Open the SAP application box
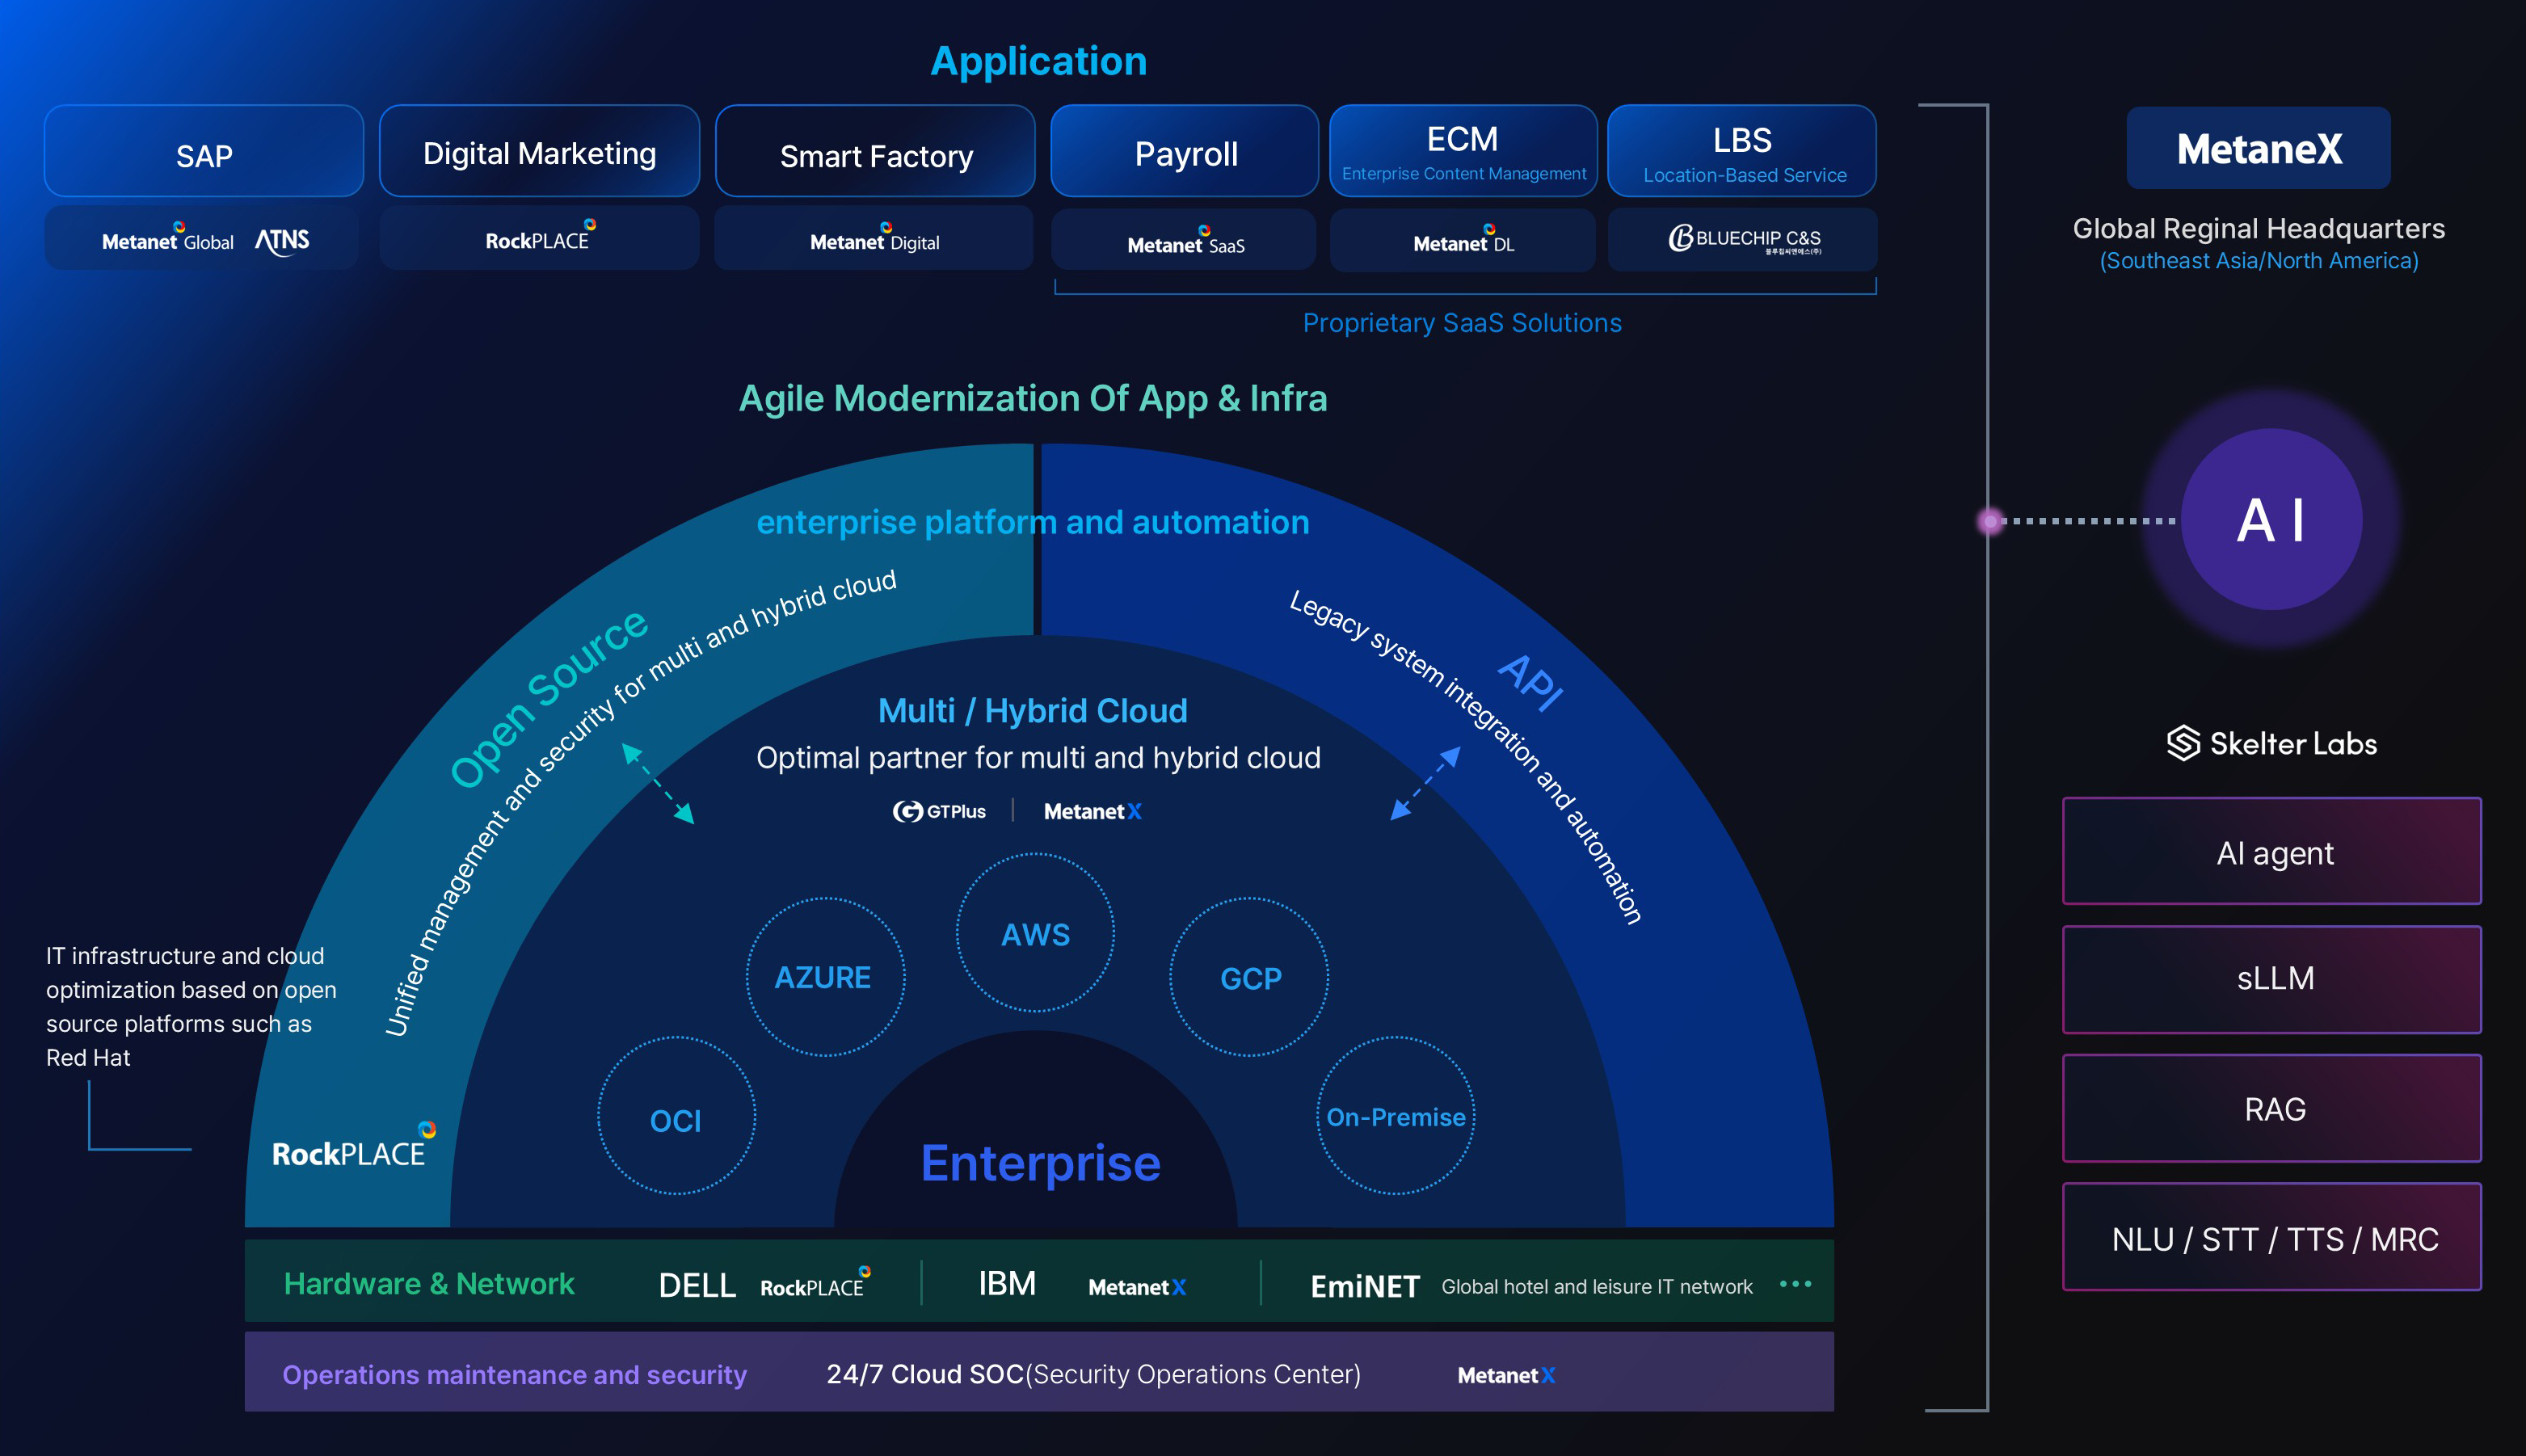Screen dimensions: 2526x1456 coord(204,153)
